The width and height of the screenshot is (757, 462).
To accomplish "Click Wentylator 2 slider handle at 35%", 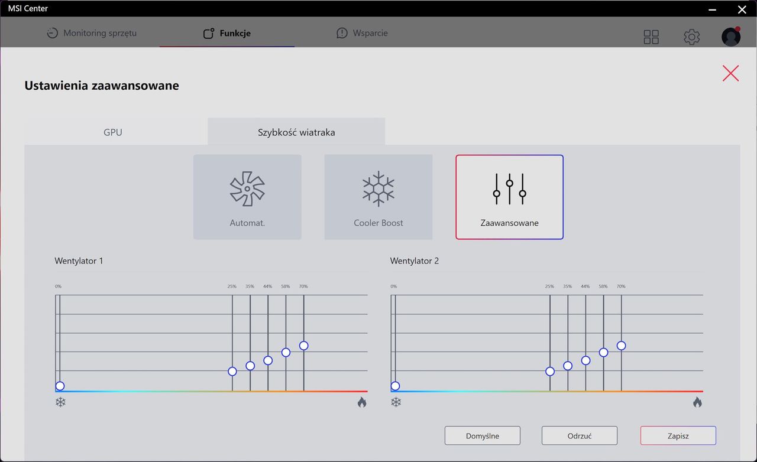I will click(x=568, y=366).
